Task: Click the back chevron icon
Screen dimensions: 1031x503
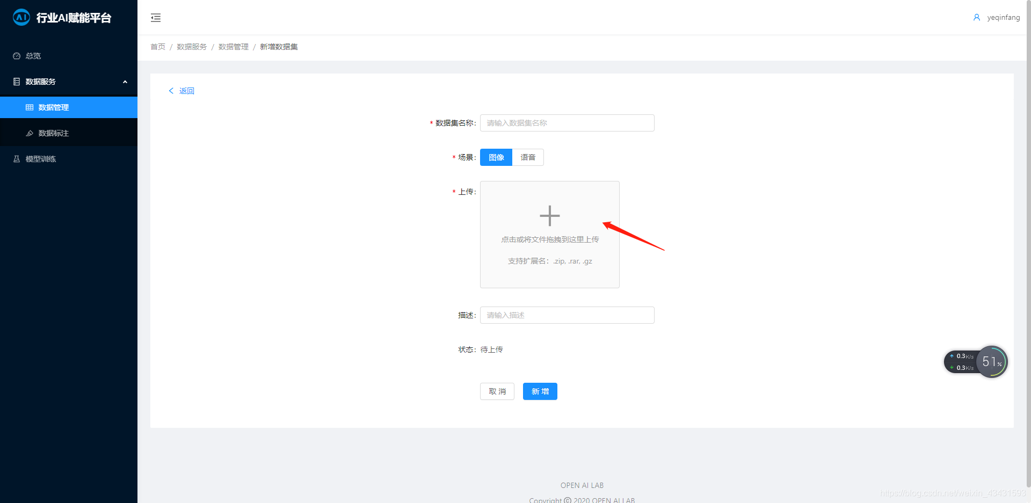Action: 171,91
